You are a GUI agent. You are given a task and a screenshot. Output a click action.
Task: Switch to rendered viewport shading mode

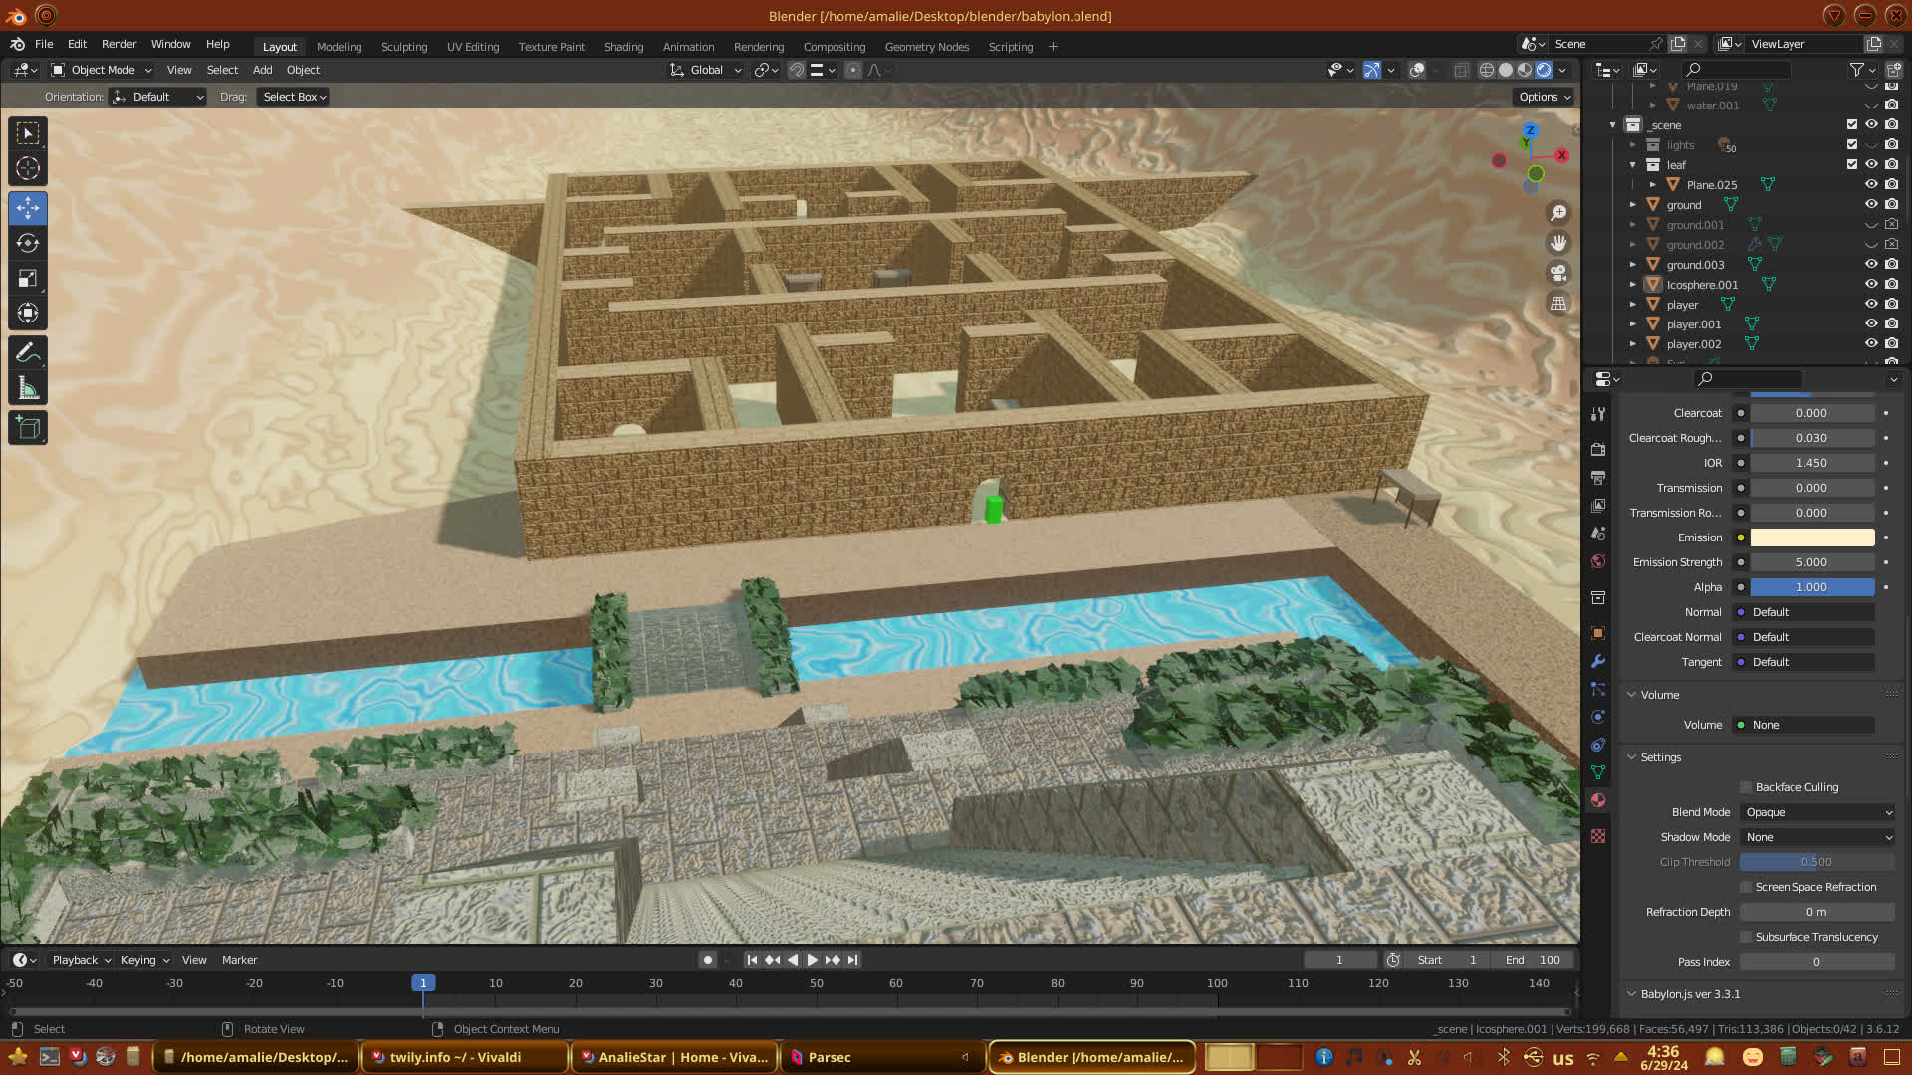(1543, 70)
